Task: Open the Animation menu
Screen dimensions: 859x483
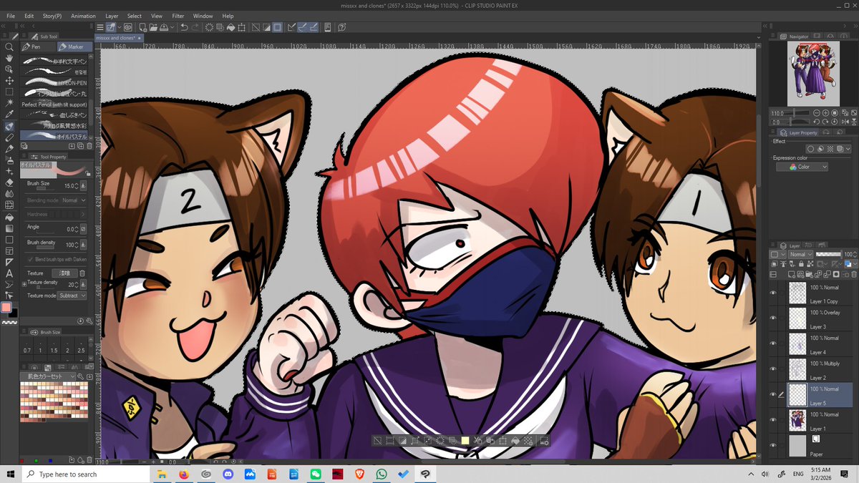Action: tap(84, 16)
